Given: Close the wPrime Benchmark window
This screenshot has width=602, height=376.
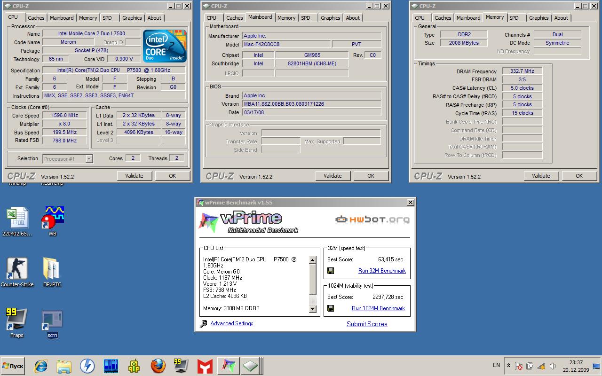Looking at the screenshot, I should pos(410,203).
